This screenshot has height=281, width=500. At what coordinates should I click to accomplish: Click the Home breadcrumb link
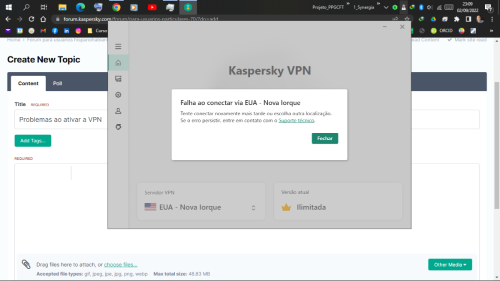pyautogui.click(x=13, y=40)
